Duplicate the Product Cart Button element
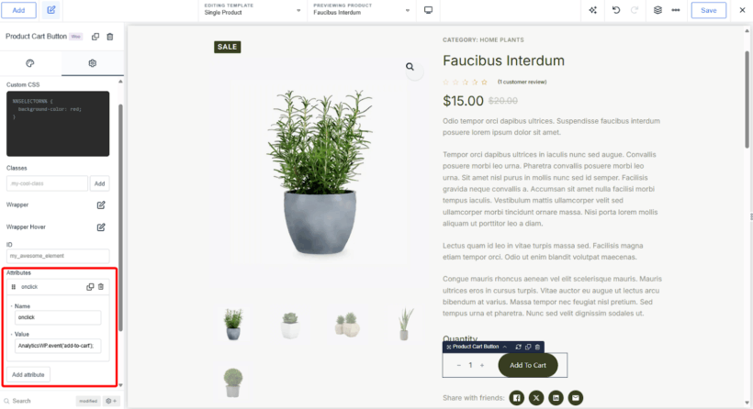Viewport: 753px width, 409px height. pyautogui.click(x=96, y=37)
